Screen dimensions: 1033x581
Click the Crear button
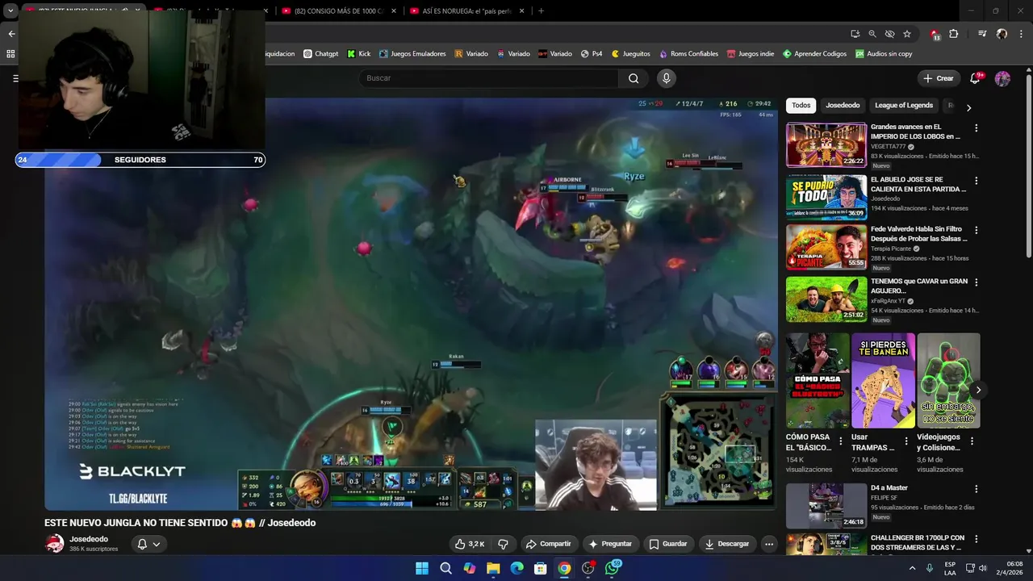tap(939, 78)
